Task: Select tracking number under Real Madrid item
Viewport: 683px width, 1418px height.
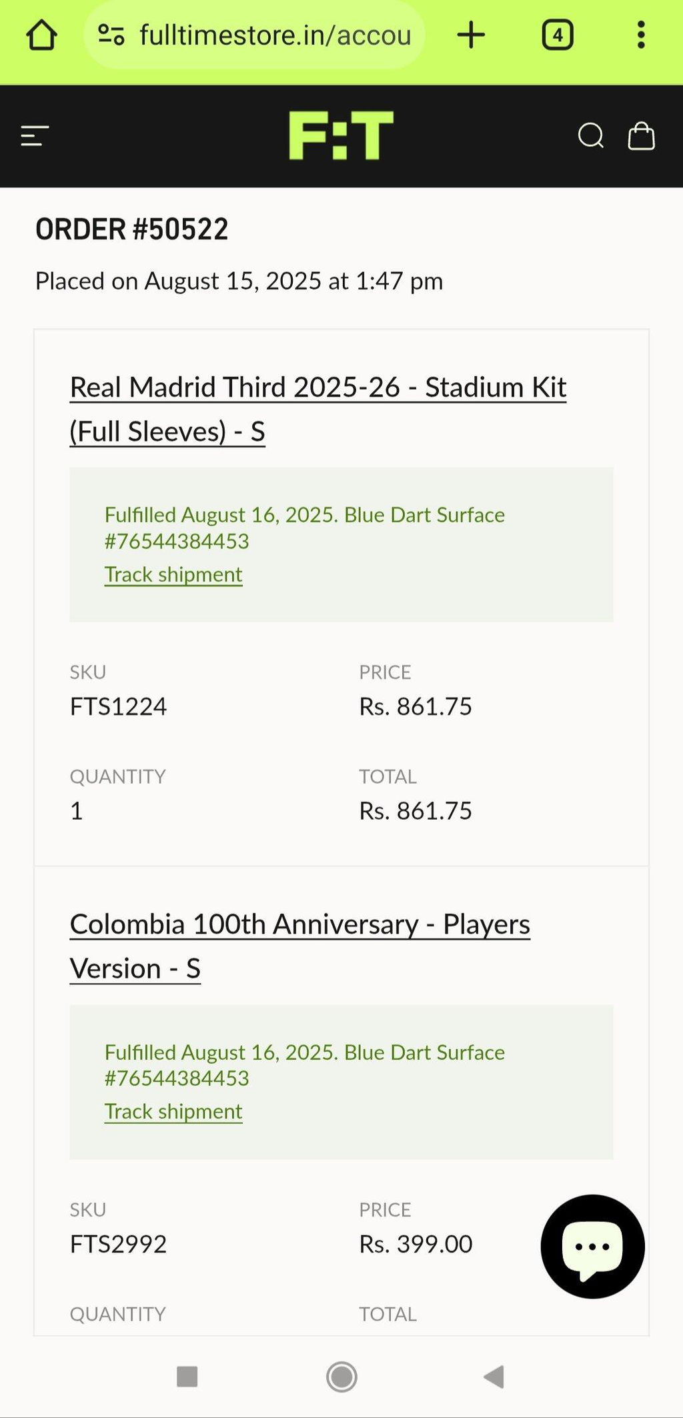Action: pyautogui.click(x=177, y=541)
